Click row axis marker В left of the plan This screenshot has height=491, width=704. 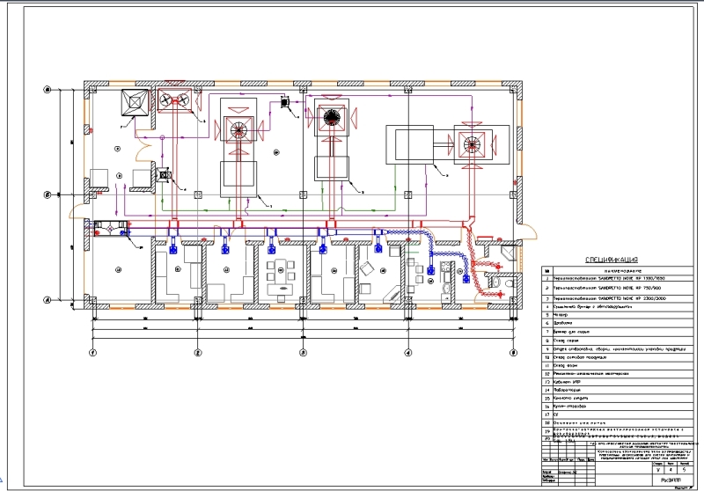48,90
